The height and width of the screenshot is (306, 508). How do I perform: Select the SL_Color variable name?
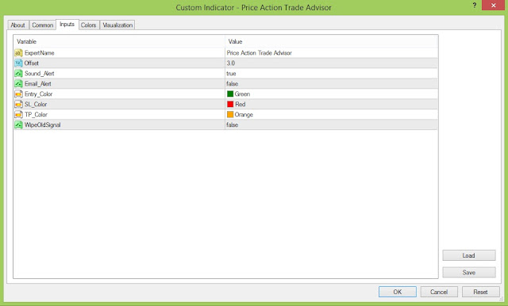point(36,104)
